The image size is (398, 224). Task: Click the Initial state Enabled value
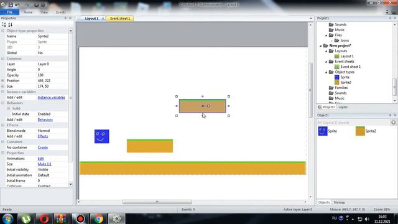[x=44, y=114]
